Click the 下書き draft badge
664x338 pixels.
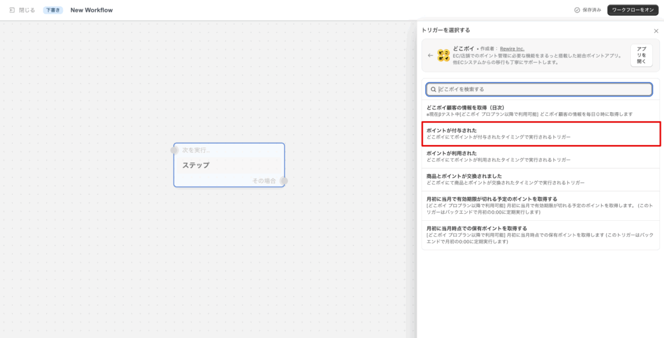tap(53, 10)
